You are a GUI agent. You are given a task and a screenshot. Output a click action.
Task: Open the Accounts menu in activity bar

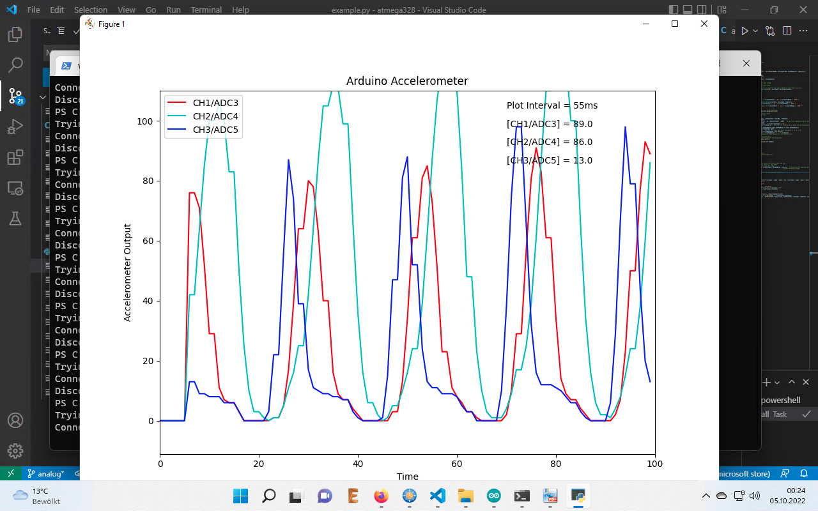(x=15, y=420)
